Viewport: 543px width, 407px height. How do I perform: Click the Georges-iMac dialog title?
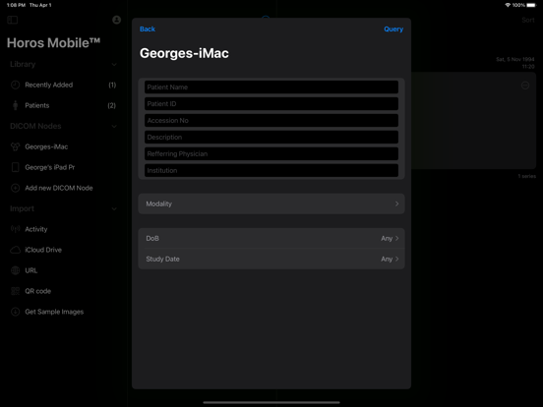[184, 53]
